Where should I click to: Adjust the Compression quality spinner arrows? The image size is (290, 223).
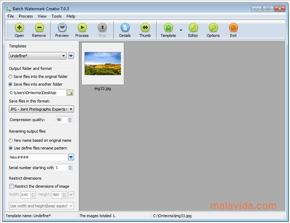(x=70, y=120)
